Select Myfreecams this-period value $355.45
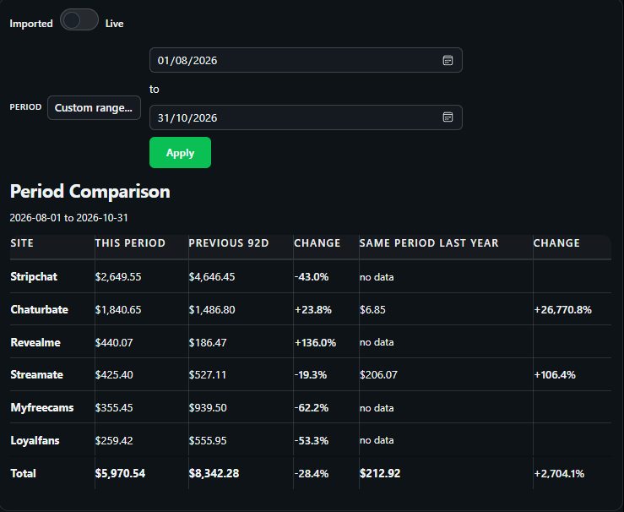 click(x=114, y=408)
